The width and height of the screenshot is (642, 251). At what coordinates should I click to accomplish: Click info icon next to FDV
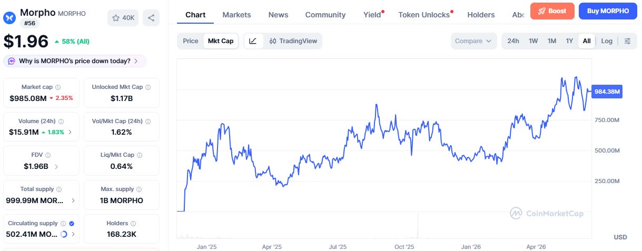click(48, 155)
